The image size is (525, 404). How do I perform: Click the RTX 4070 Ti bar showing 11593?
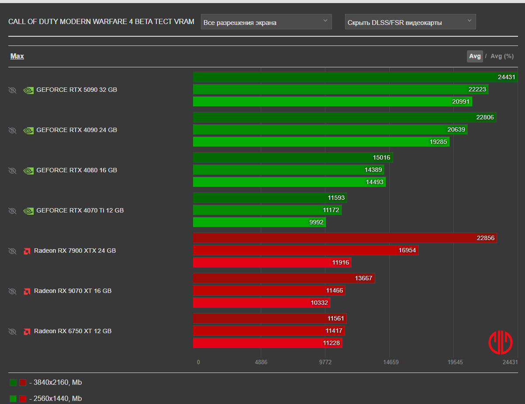pos(270,198)
